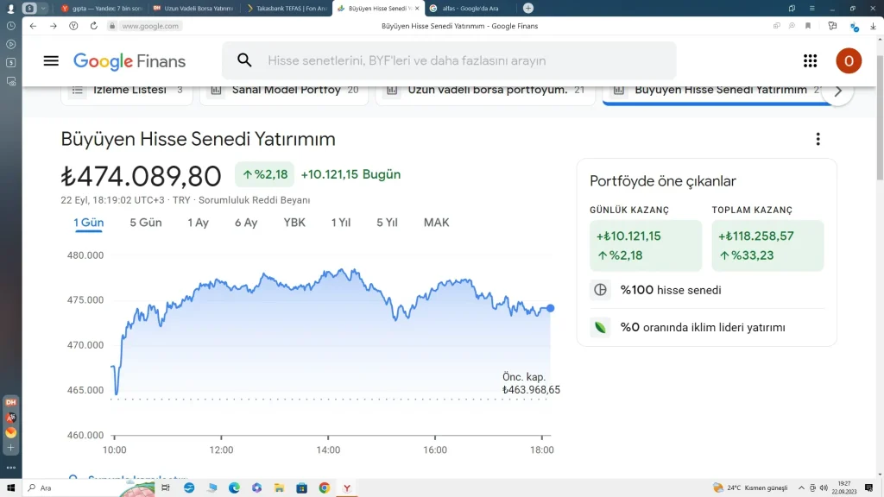Select the MAK time range

click(x=436, y=223)
